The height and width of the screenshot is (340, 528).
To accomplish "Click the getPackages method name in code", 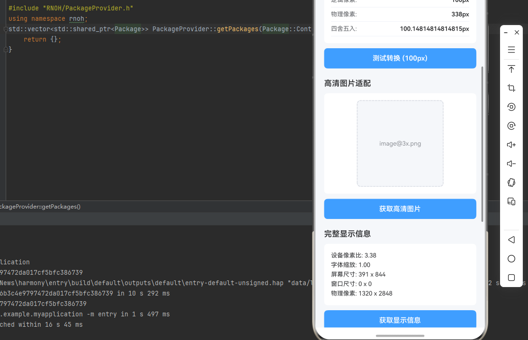I will point(237,29).
